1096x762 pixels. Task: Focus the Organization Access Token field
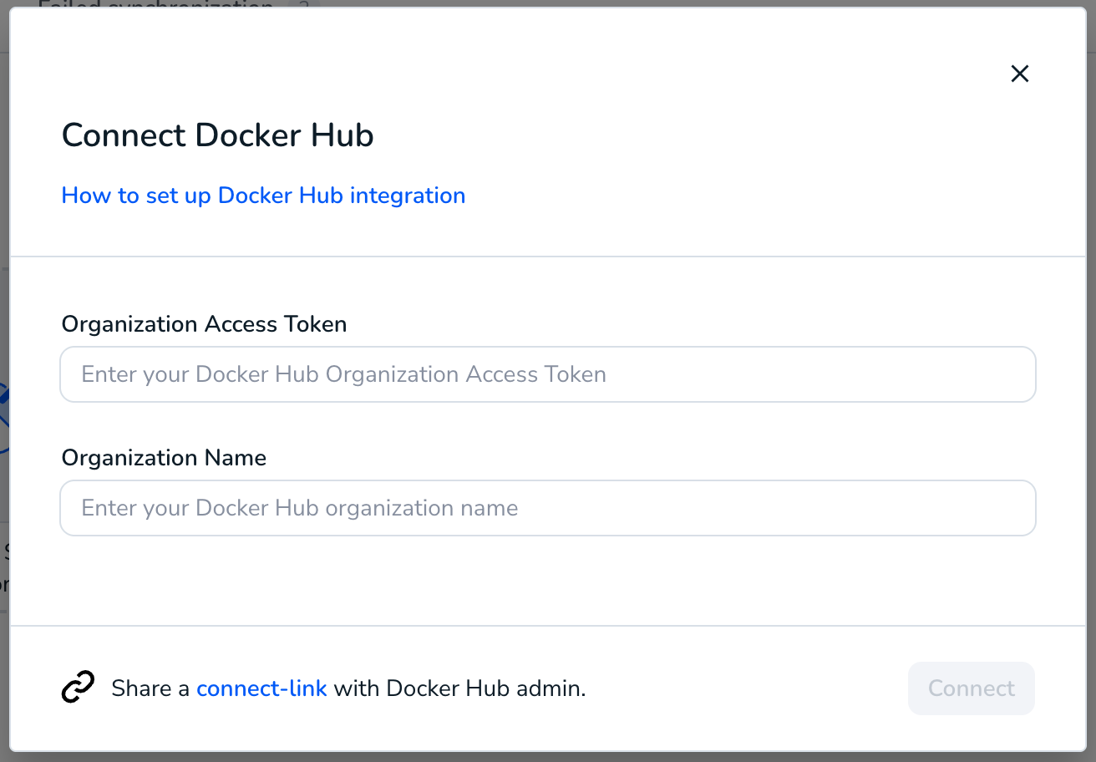point(548,374)
